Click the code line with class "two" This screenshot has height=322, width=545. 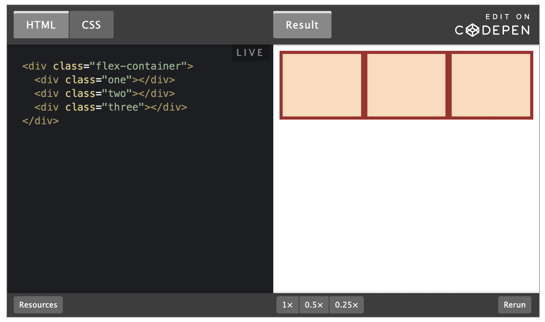105,94
